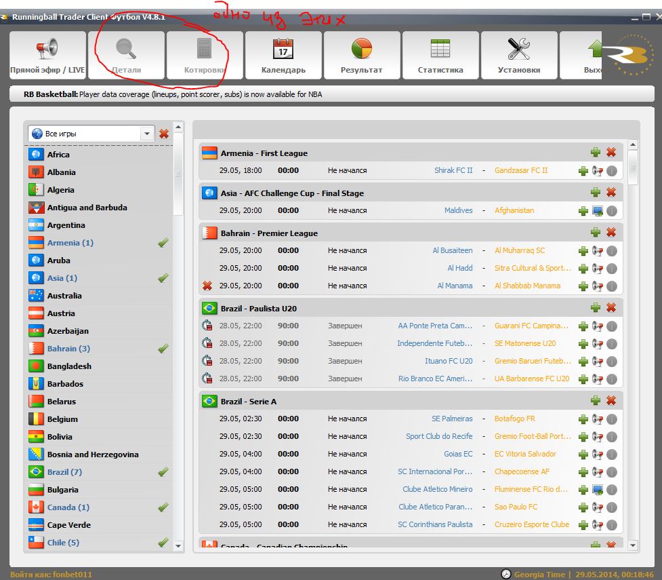Add Shirak FC II match with green plus
This screenshot has height=580, width=662.
(x=583, y=171)
